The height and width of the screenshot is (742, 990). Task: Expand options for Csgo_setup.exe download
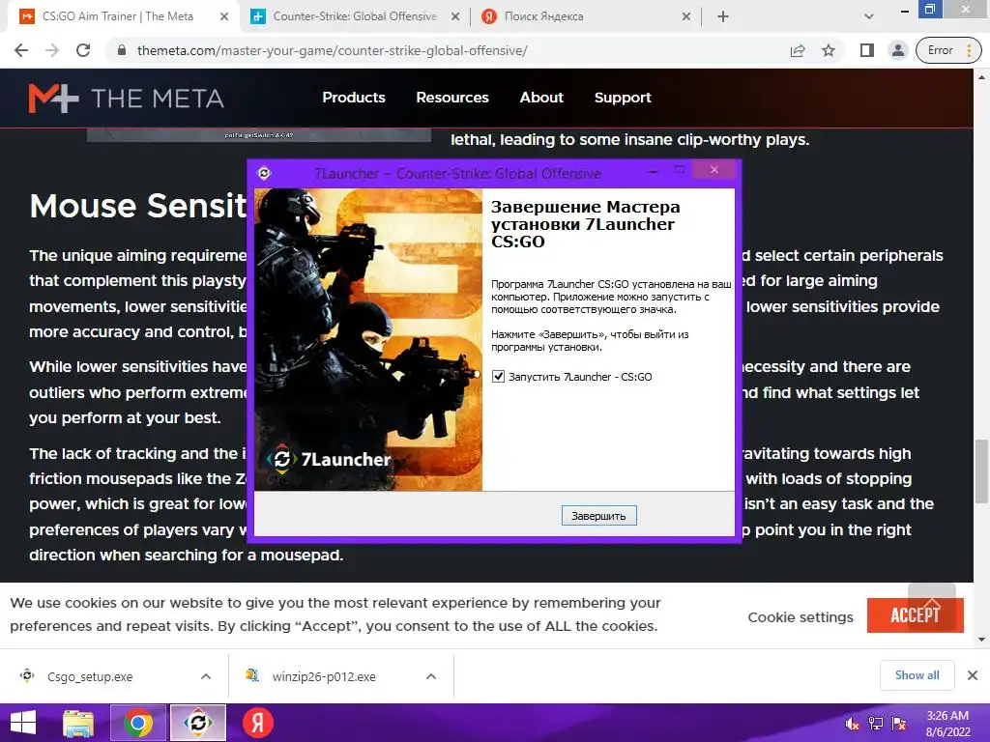[x=206, y=676]
